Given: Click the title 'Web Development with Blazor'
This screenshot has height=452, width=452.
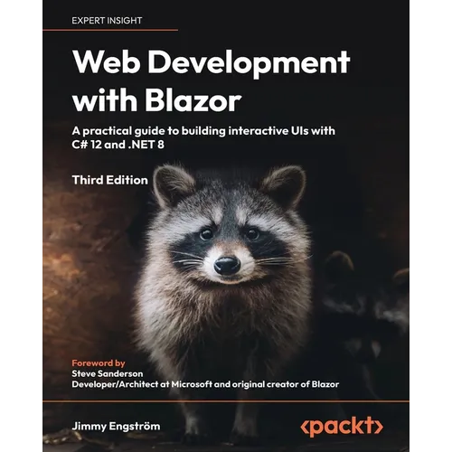Looking at the screenshot, I should (x=211, y=81).
